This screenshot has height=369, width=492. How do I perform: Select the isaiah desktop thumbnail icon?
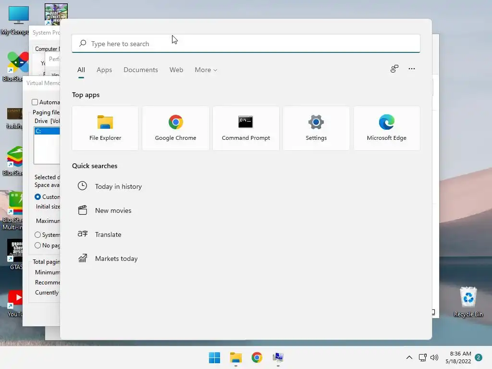(14, 118)
